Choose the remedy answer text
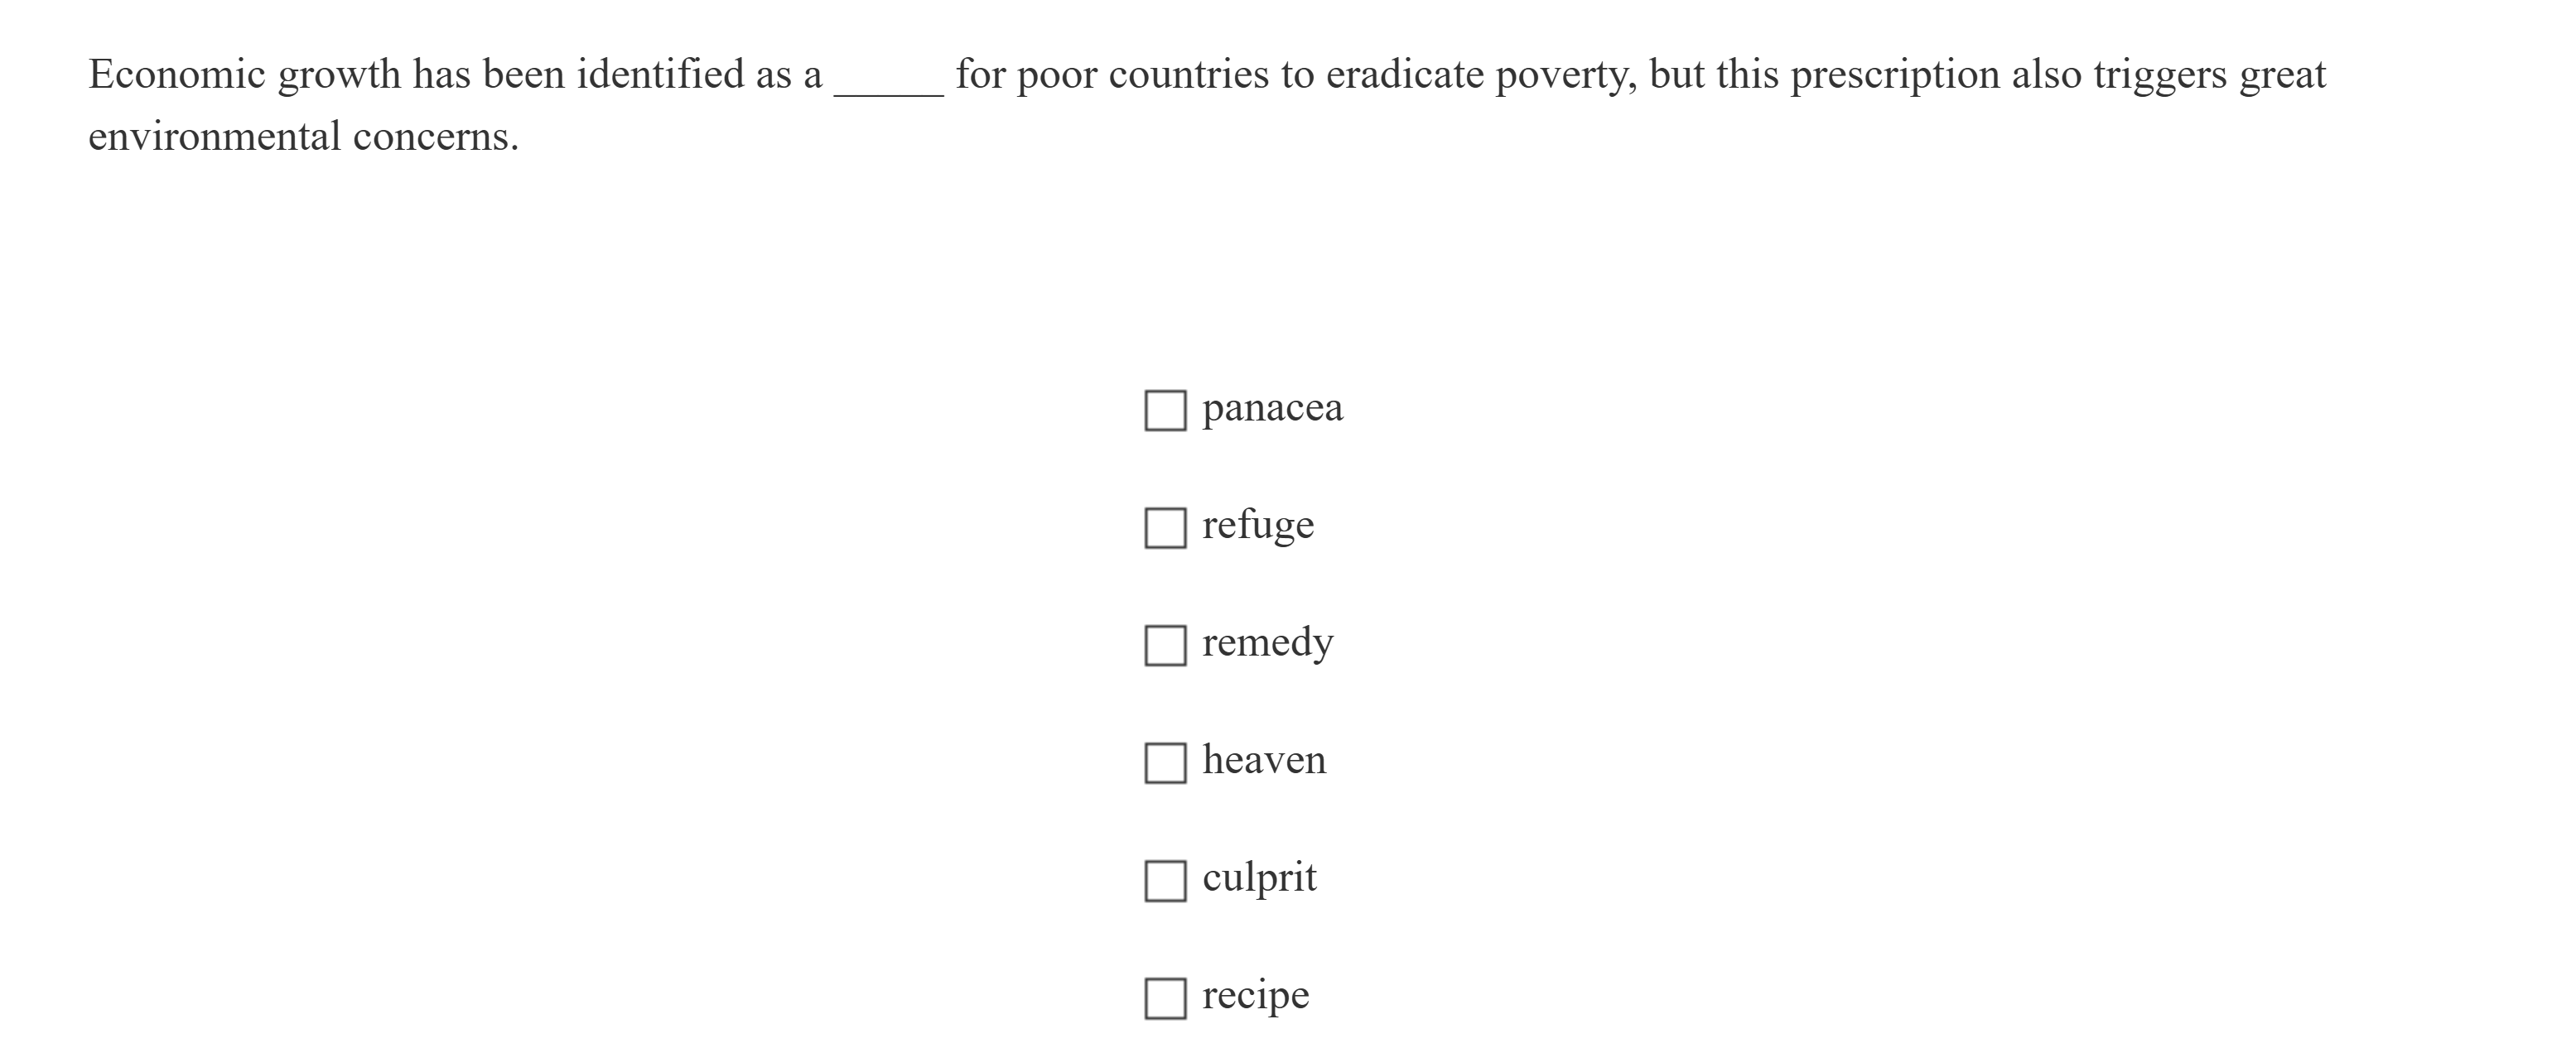 (1267, 642)
